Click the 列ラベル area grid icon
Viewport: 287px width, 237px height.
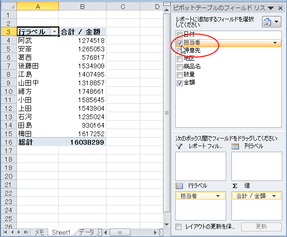pos(235,146)
